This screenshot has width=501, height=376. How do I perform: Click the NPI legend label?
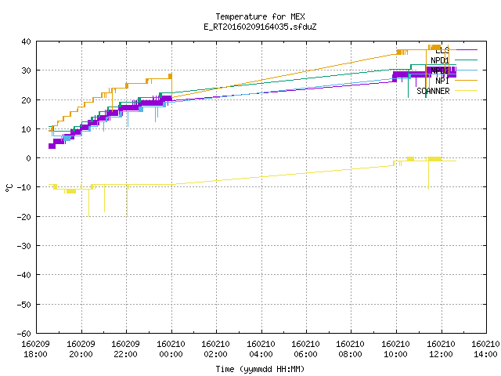click(x=442, y=81)
